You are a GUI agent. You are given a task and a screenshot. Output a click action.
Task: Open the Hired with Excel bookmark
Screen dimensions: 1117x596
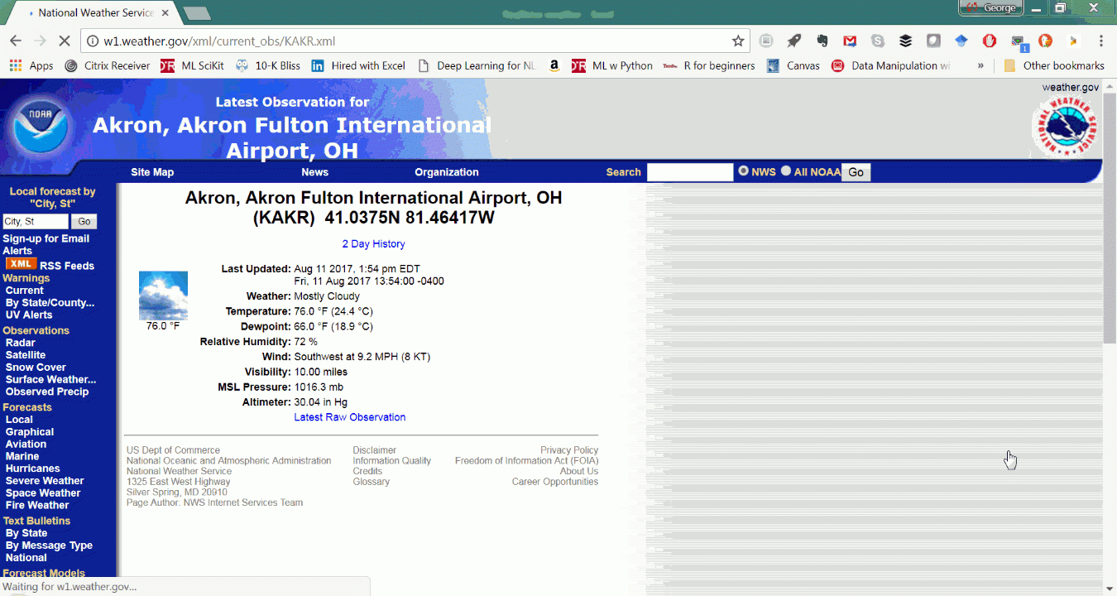[x=358, y=65]
